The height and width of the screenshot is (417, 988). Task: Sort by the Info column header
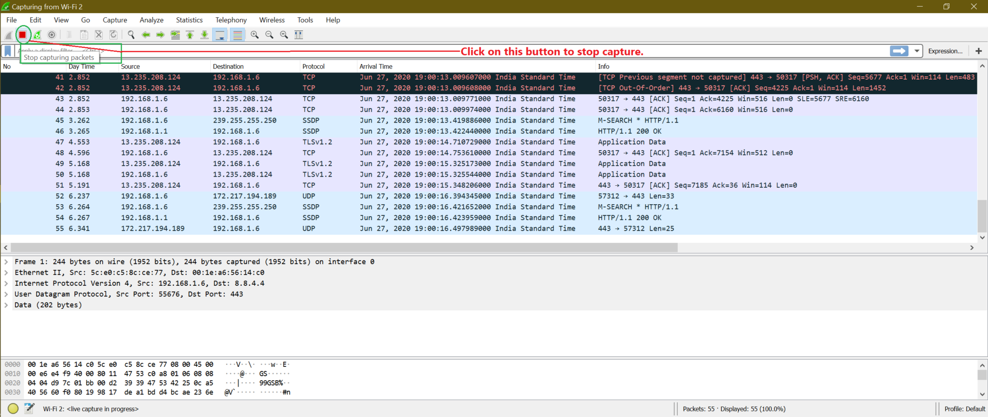[x=786, y=67]
